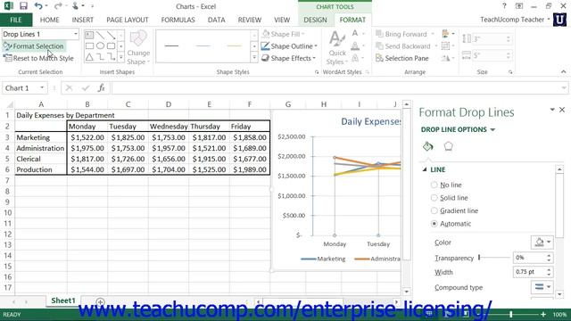The image size is (571, 321).
Task: Collapse the LINE section triangle
Action: [425, 169]
